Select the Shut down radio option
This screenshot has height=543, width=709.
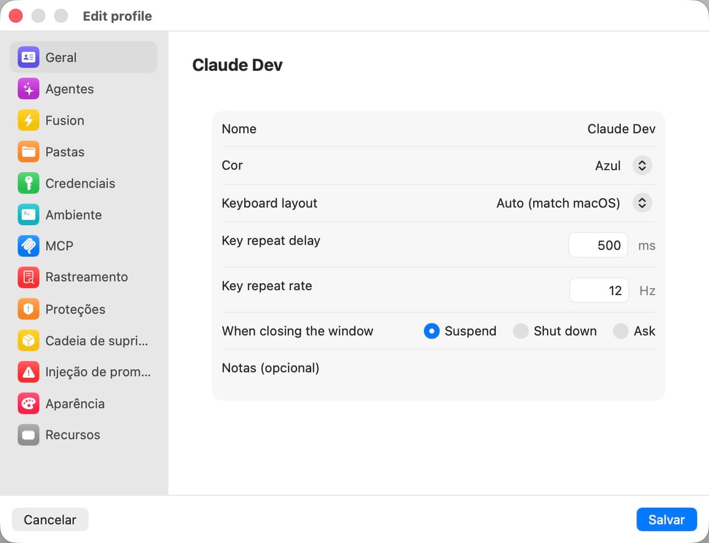click(521, 331)
